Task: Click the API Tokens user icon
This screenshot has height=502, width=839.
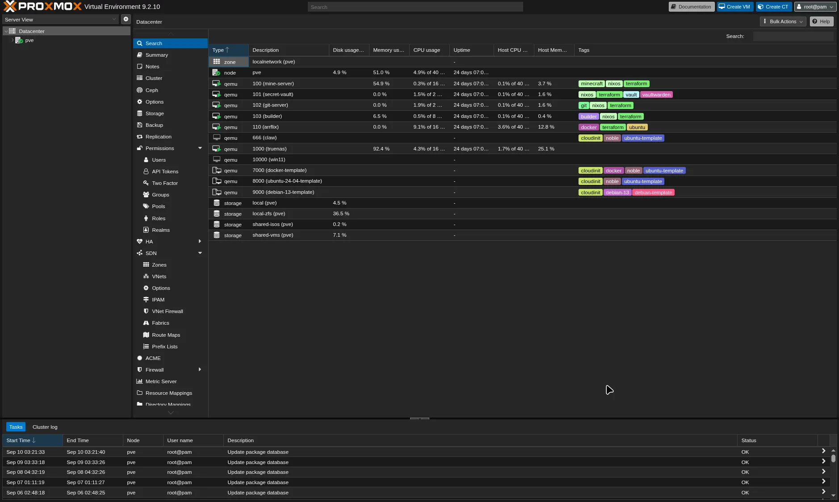Action: (x=146, y=172)
